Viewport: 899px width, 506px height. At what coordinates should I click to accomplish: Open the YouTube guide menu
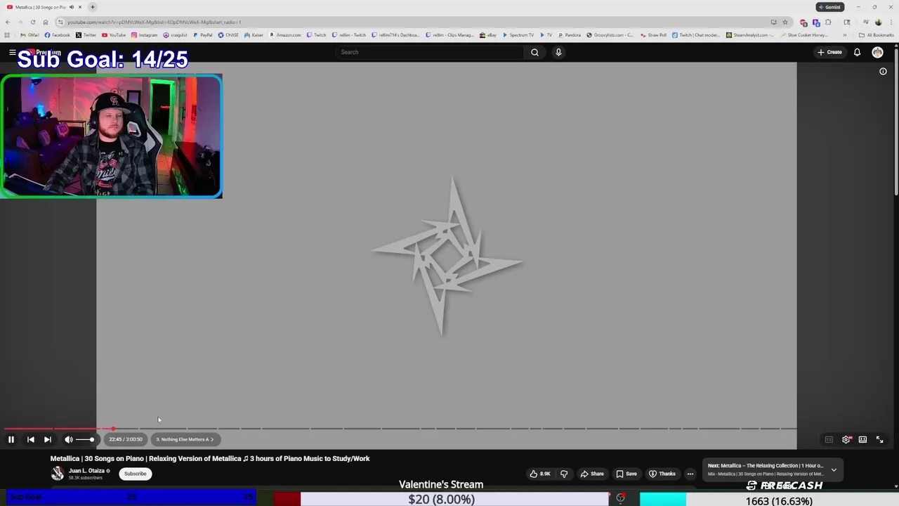click(x=12, y=52)
